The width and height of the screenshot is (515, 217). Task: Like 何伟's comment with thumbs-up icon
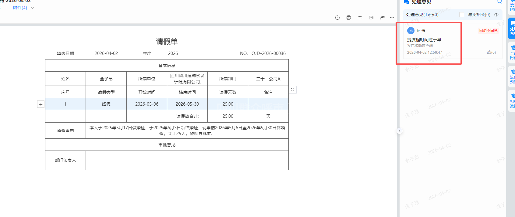point(489,52)
